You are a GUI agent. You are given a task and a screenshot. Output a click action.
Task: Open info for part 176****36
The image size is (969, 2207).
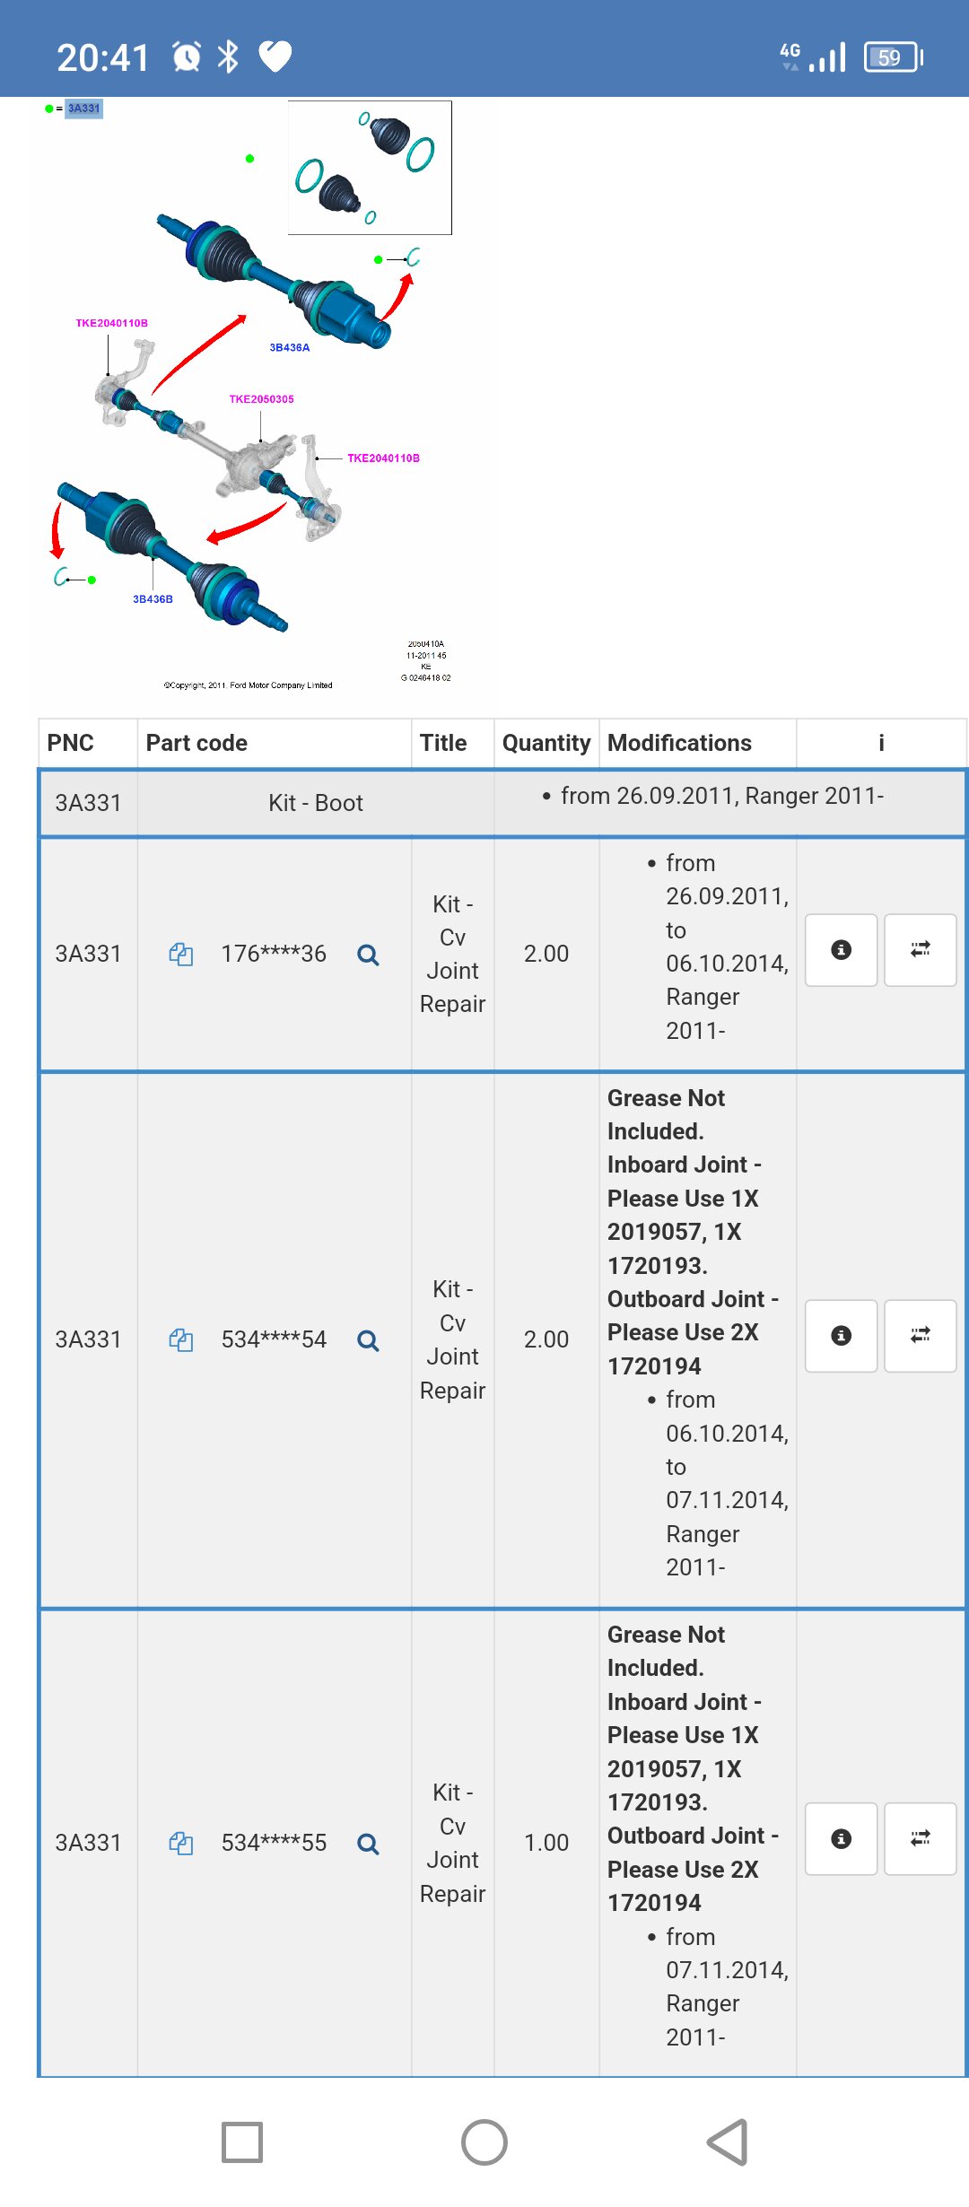tap(841, 950)
